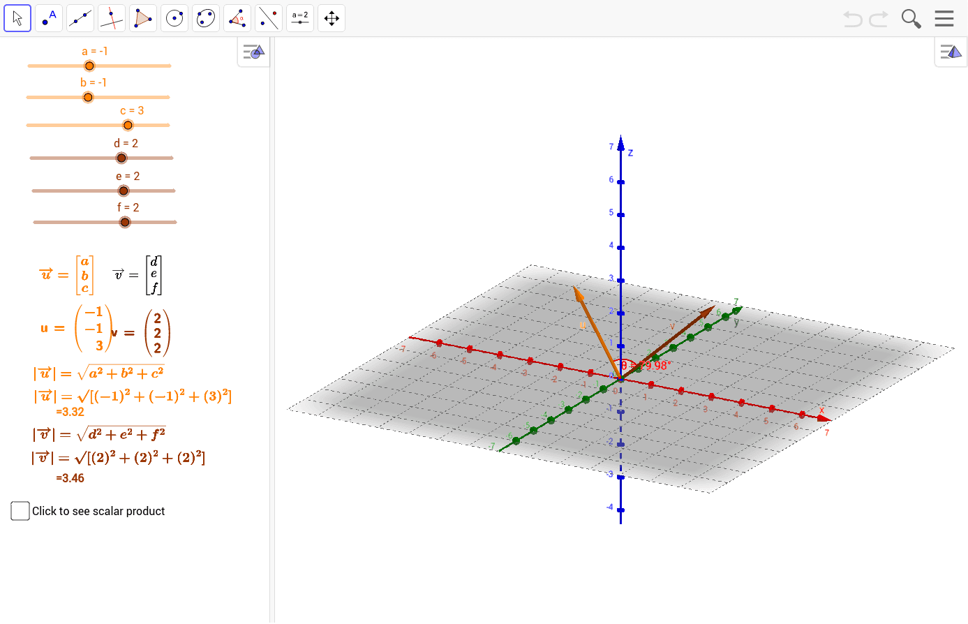Click slider e = 2 handle
The image size is (968, 624).
(x=124, y=191)
